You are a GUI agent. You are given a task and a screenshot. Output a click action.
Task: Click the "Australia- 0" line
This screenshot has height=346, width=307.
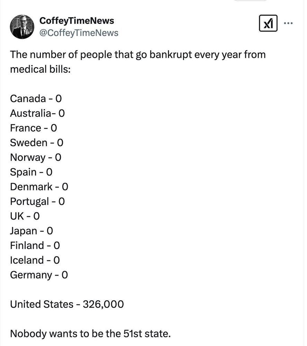(x=37, y=113)
